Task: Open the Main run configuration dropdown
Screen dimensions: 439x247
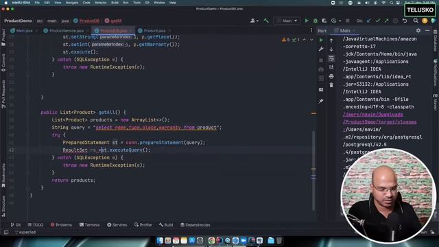Action: point(287,21)
